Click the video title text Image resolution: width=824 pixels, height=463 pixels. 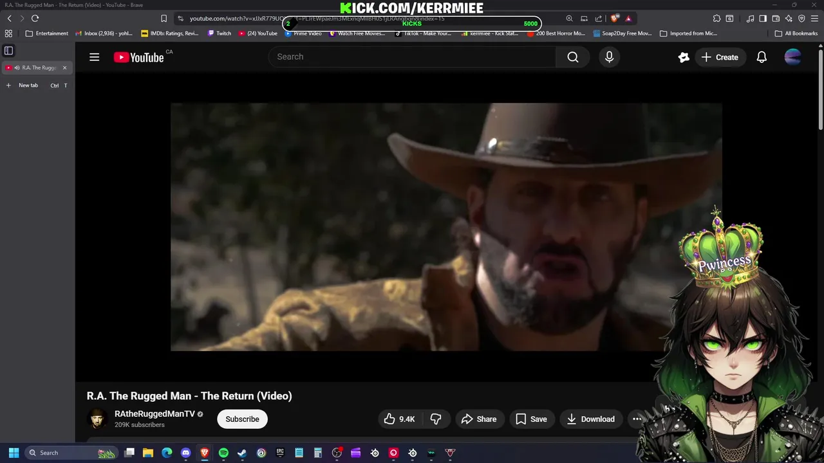(x=189, y=396)
